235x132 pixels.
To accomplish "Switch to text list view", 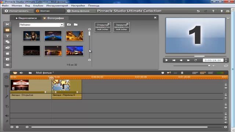I will pos(210,73).
